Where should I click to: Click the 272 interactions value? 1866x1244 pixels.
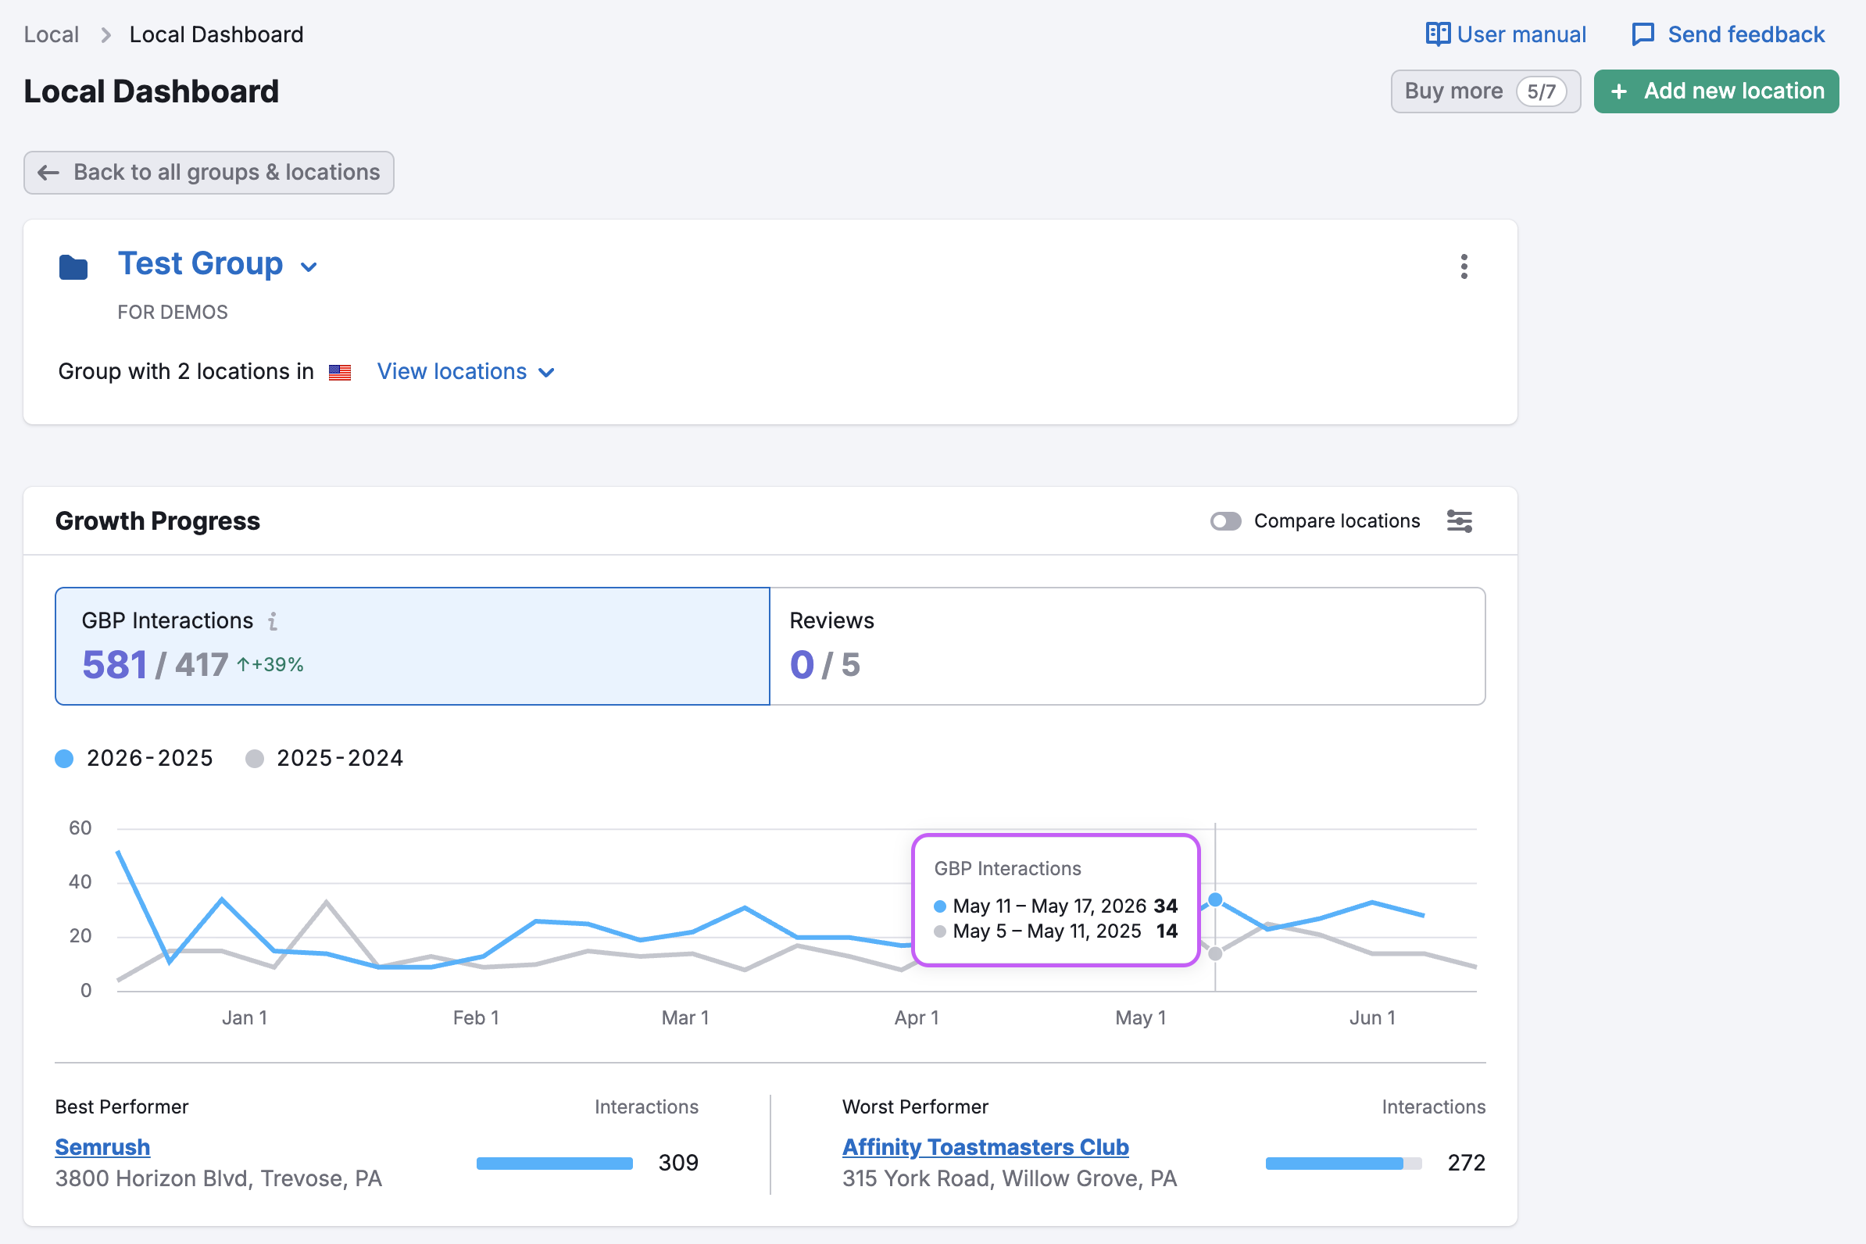point(1466,1163)
